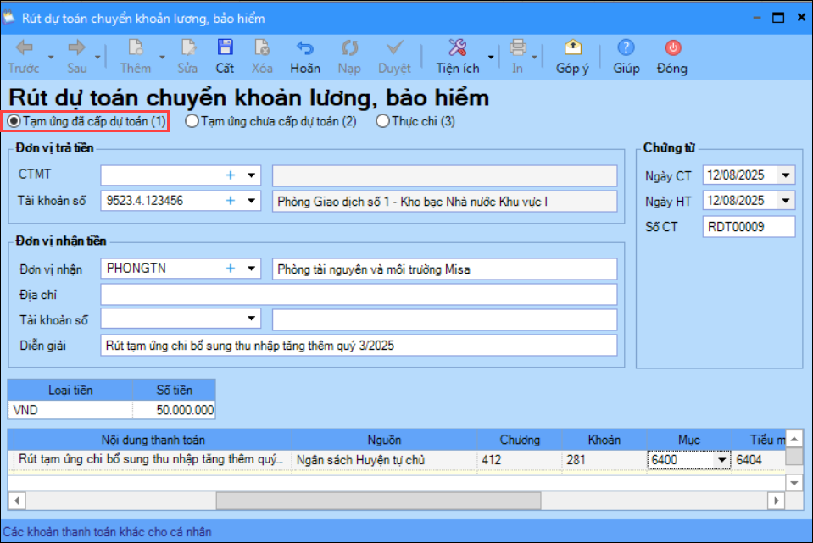Image resolution: width=813 pixels, height=543 pixels.
Task: Add a new CTMT with the plus icon
Action: 231,175
